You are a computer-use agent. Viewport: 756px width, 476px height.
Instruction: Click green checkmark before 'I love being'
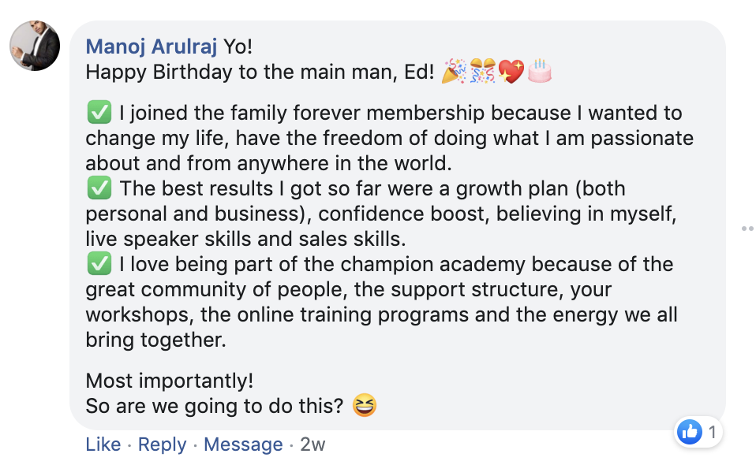pyautogui.click(x=99, y=265)
